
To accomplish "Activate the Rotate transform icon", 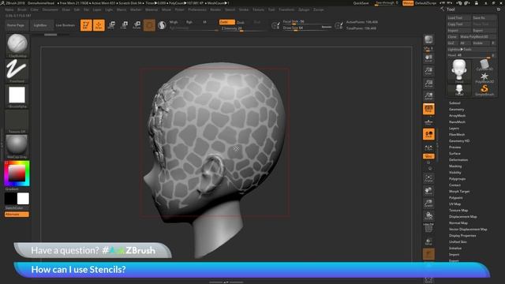I will click(137, 25).
